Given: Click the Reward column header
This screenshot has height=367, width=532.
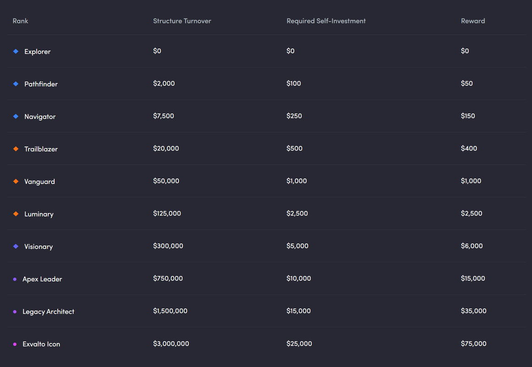Looking at the screenshot, I should tap(472, 21).
